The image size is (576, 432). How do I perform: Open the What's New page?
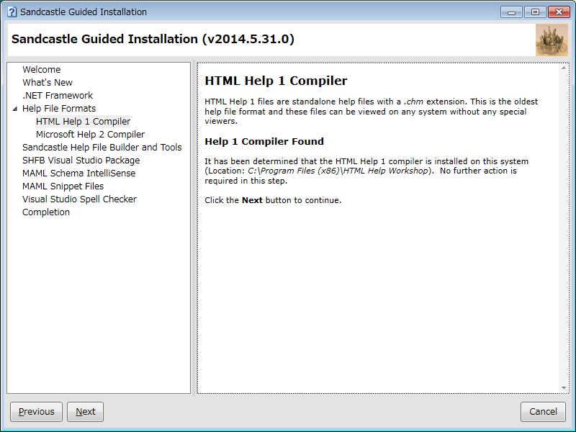click(48, 82)
